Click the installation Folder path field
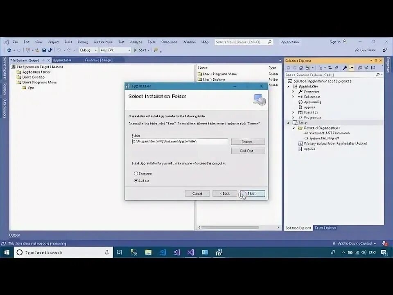 coord(180,141)
